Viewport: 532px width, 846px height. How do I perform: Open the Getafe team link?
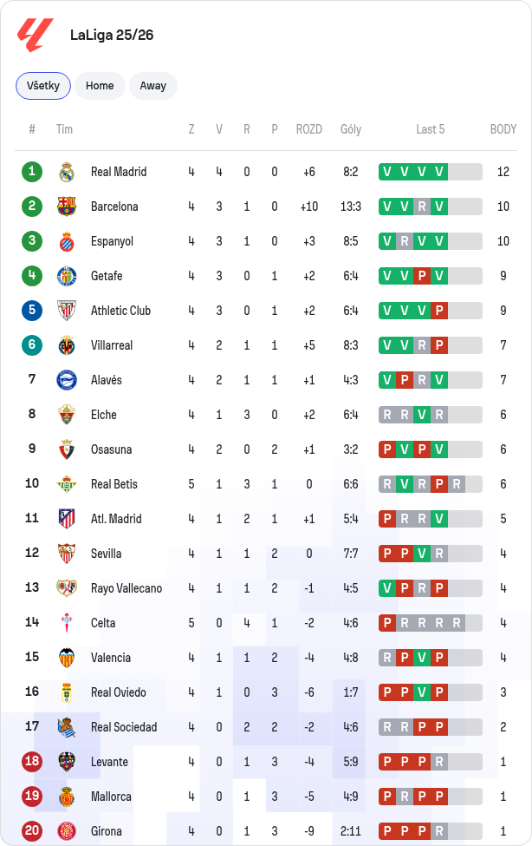(107, 276)
